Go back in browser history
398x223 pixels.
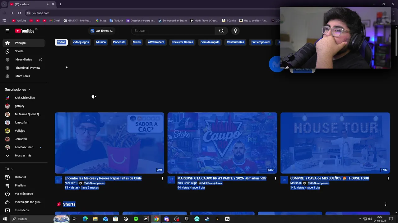[x=4, y=13]
